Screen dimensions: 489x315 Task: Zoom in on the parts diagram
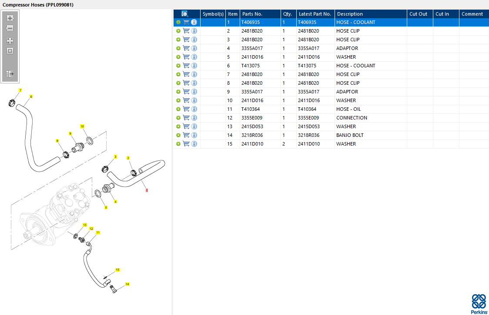tap(10, 18)
